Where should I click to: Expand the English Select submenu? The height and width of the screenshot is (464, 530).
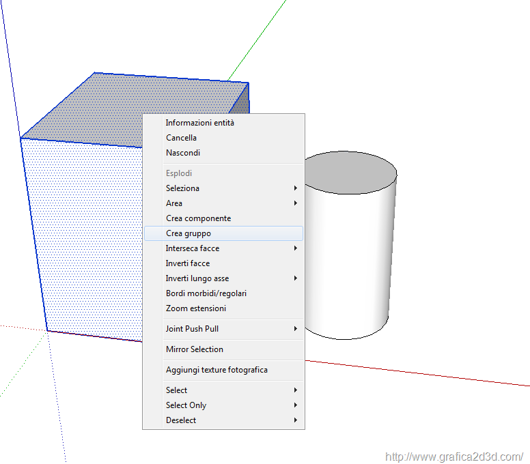coord(176,390)
